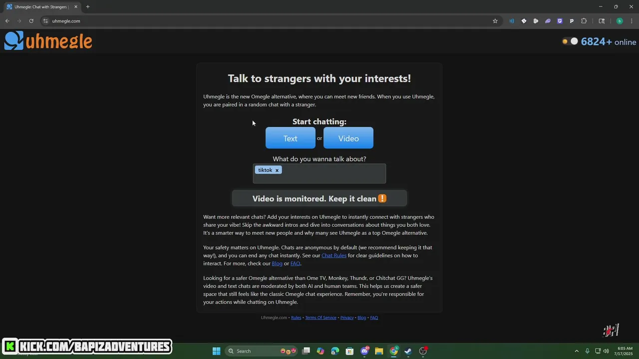
Task: Select the Uhmegle browser tab
Action: pyautogui.click(x=42, y=7)
